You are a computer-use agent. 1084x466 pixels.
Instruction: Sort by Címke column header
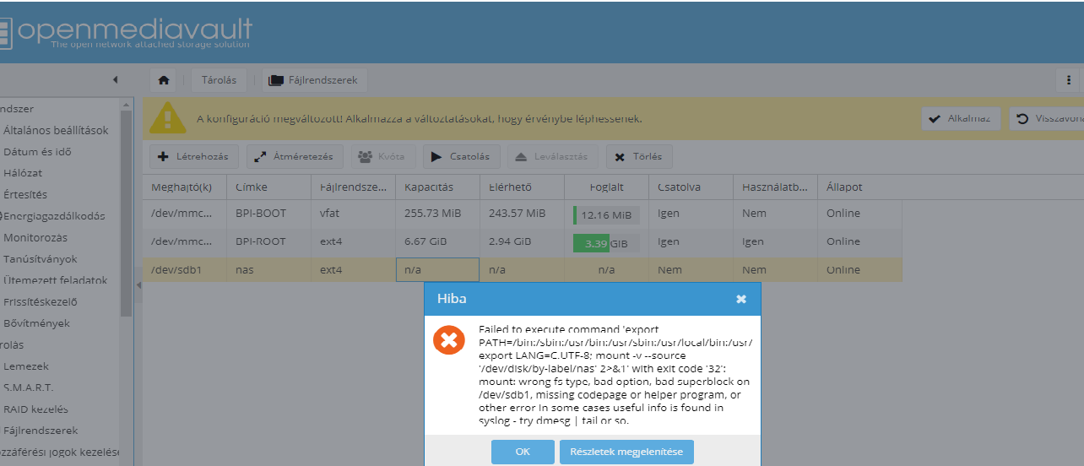point(268,187)
